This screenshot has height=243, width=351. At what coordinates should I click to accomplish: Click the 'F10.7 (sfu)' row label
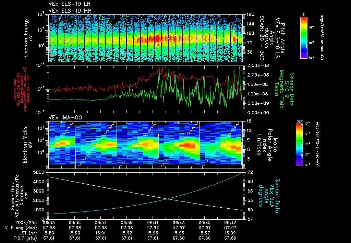point(25,238)
